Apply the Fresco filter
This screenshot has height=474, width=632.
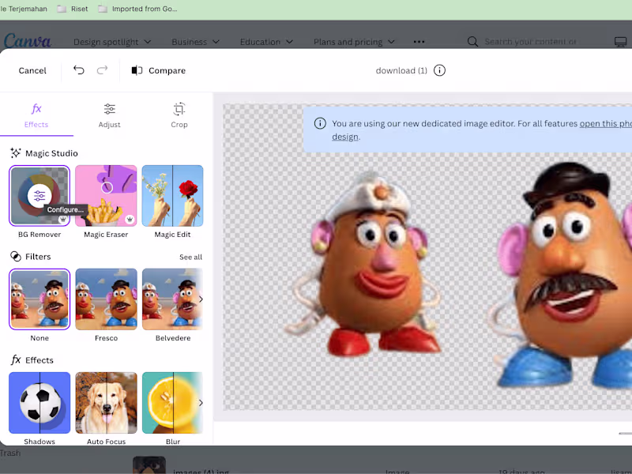[x=106, y=299]
